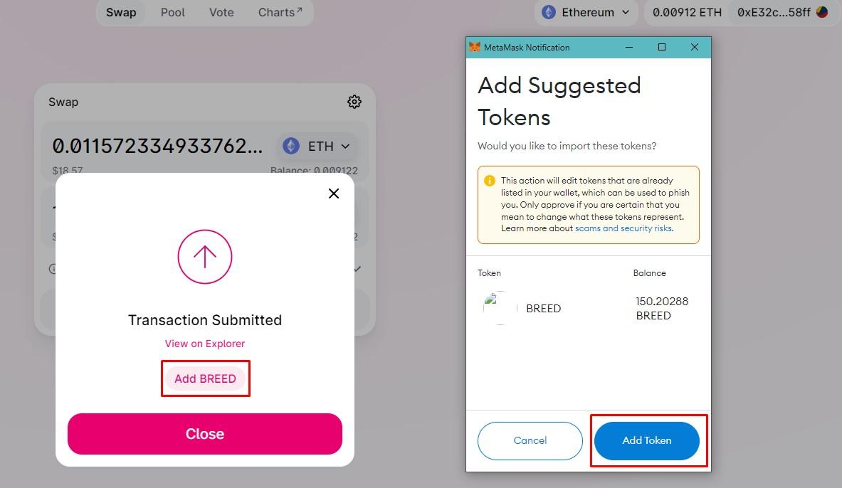
Task: Open the ETH token selector dropdown
Action: click(317, 146)
